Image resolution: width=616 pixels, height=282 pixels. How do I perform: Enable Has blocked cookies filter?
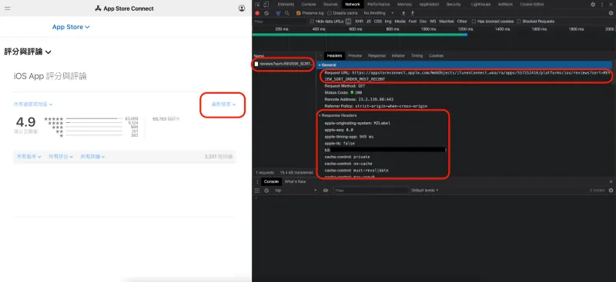[474, 22]
